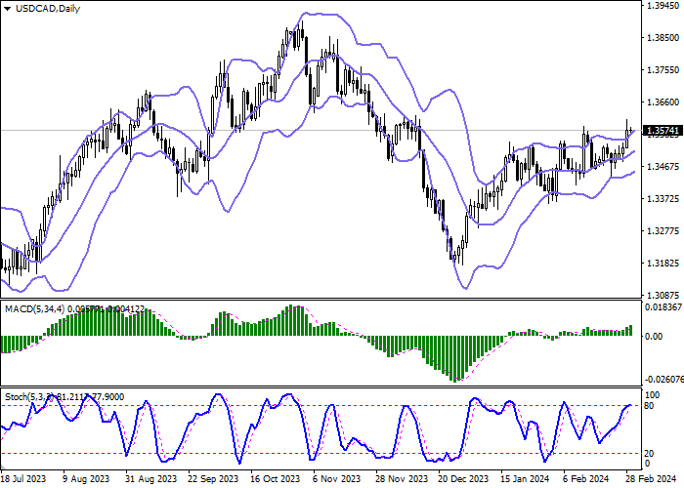Click price axis level 1.34675
The image size is (684, 488).
point(663,167)
